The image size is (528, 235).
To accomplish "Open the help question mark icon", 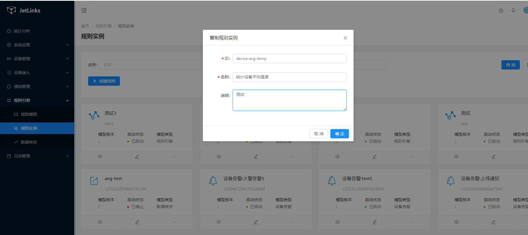I will [501, 11].
